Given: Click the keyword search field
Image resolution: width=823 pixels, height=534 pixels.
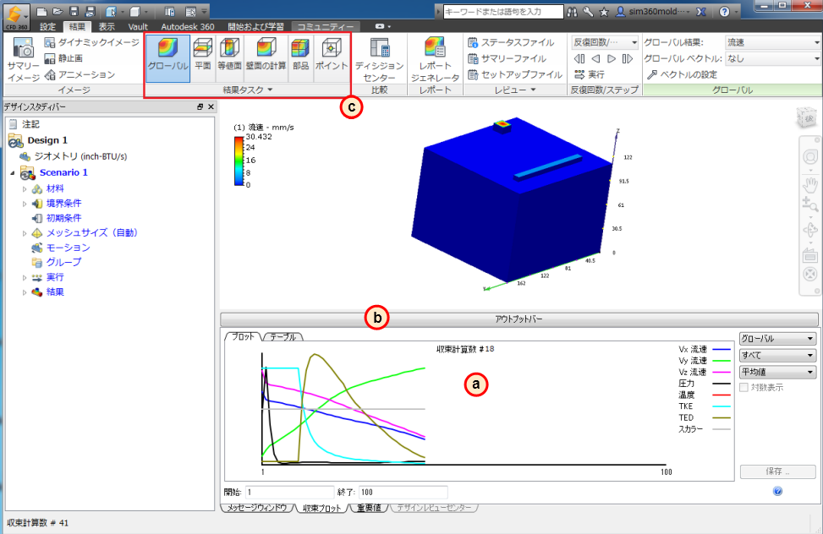Looking at the screenshot, I should tap(502, 12).
